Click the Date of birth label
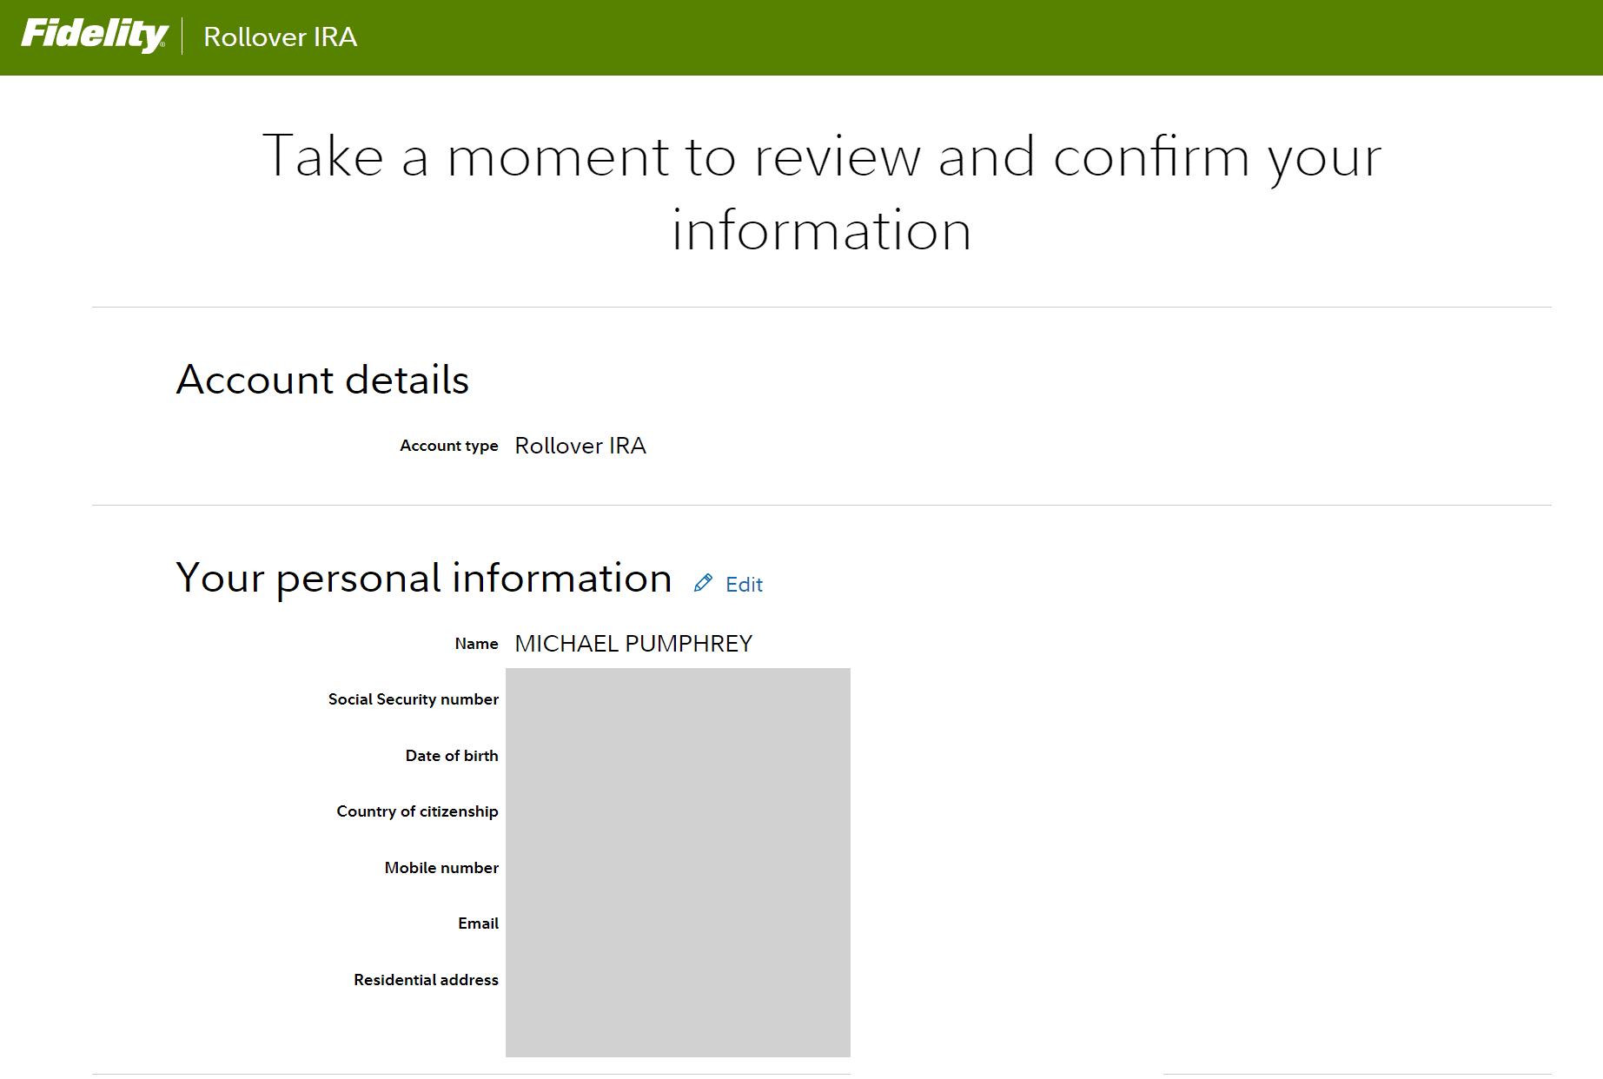The image size is (1603, 1079). (x=451, y=756)
